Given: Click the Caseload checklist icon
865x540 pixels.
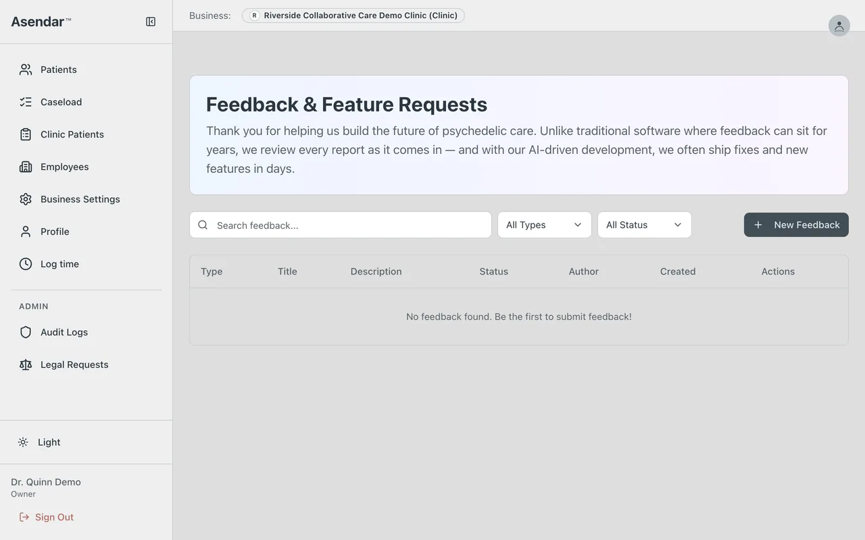Looking at the screenshot, I should (26, 102).
